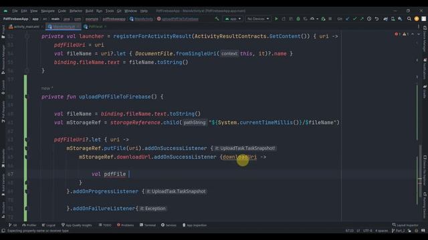Click PdfFirebaseApp in the breadcrumb bar
Image resolution: width=428 pixels, height=240 pixels.
point(15,19)
